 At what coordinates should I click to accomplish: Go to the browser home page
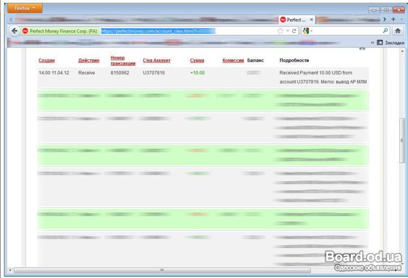click(x=398, y=31)
